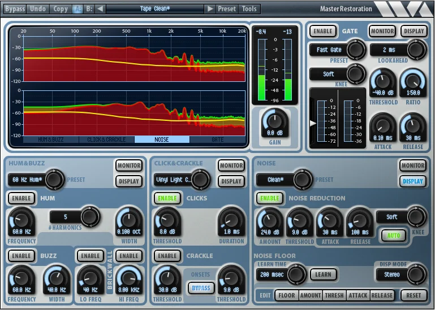Switch display to HUM&BUZZ tab
Image resolution: width=435 pixels, height=310 pixels.
click(51, 139)
